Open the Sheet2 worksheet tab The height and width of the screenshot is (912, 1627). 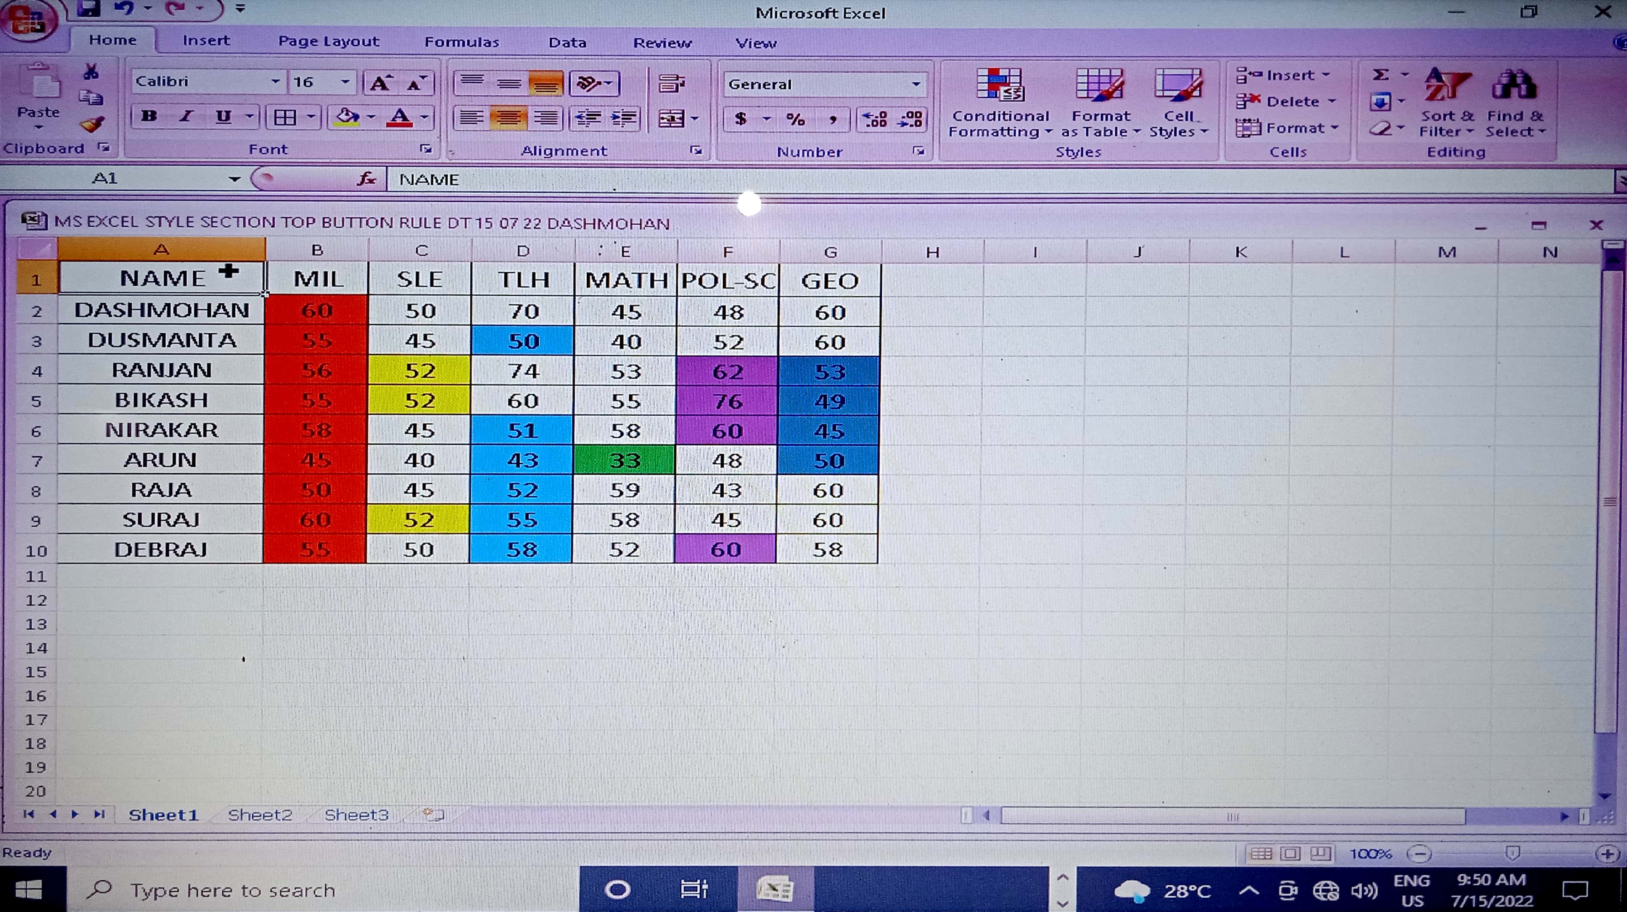pyautogui.click(x=259, y=815)
